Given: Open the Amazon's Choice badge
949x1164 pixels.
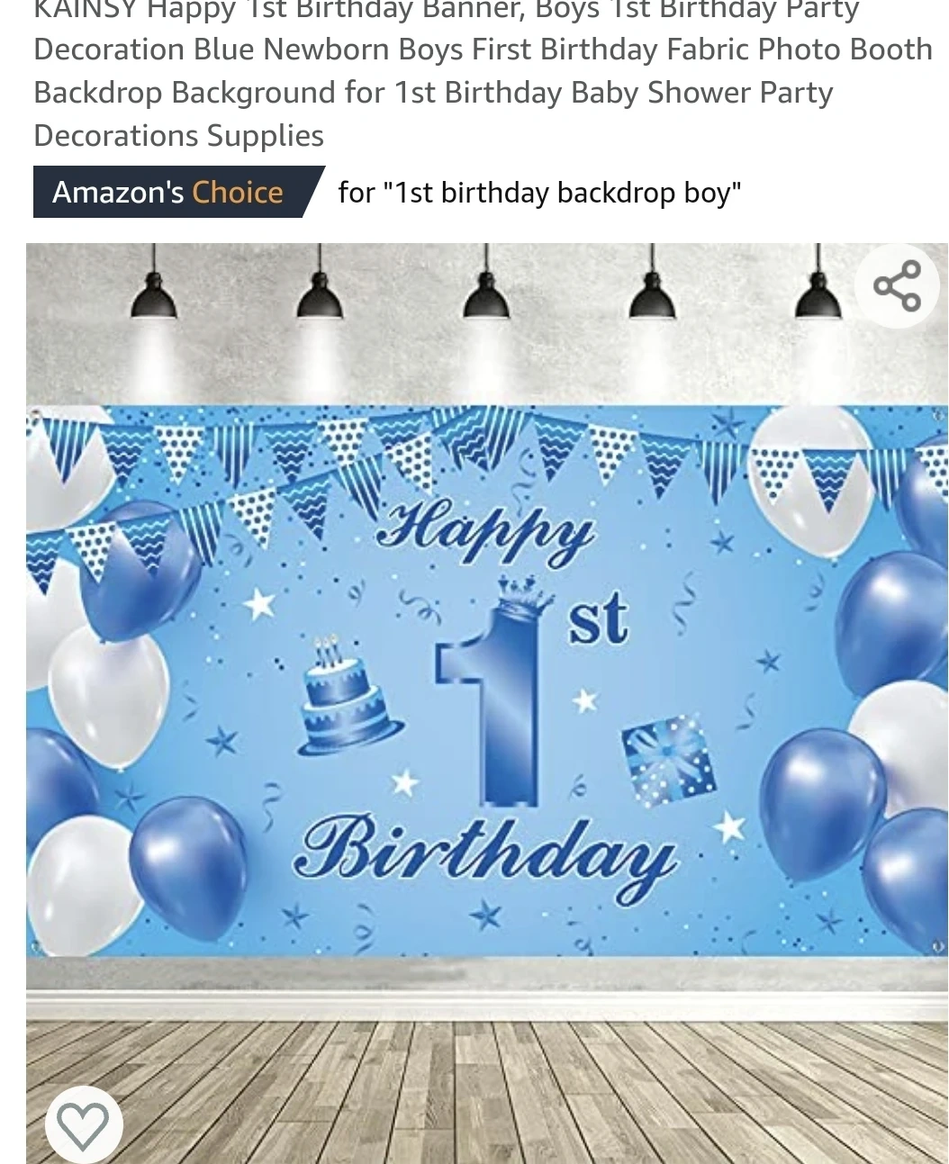Looking at the screenshot, I should click(x=178, y=192).
